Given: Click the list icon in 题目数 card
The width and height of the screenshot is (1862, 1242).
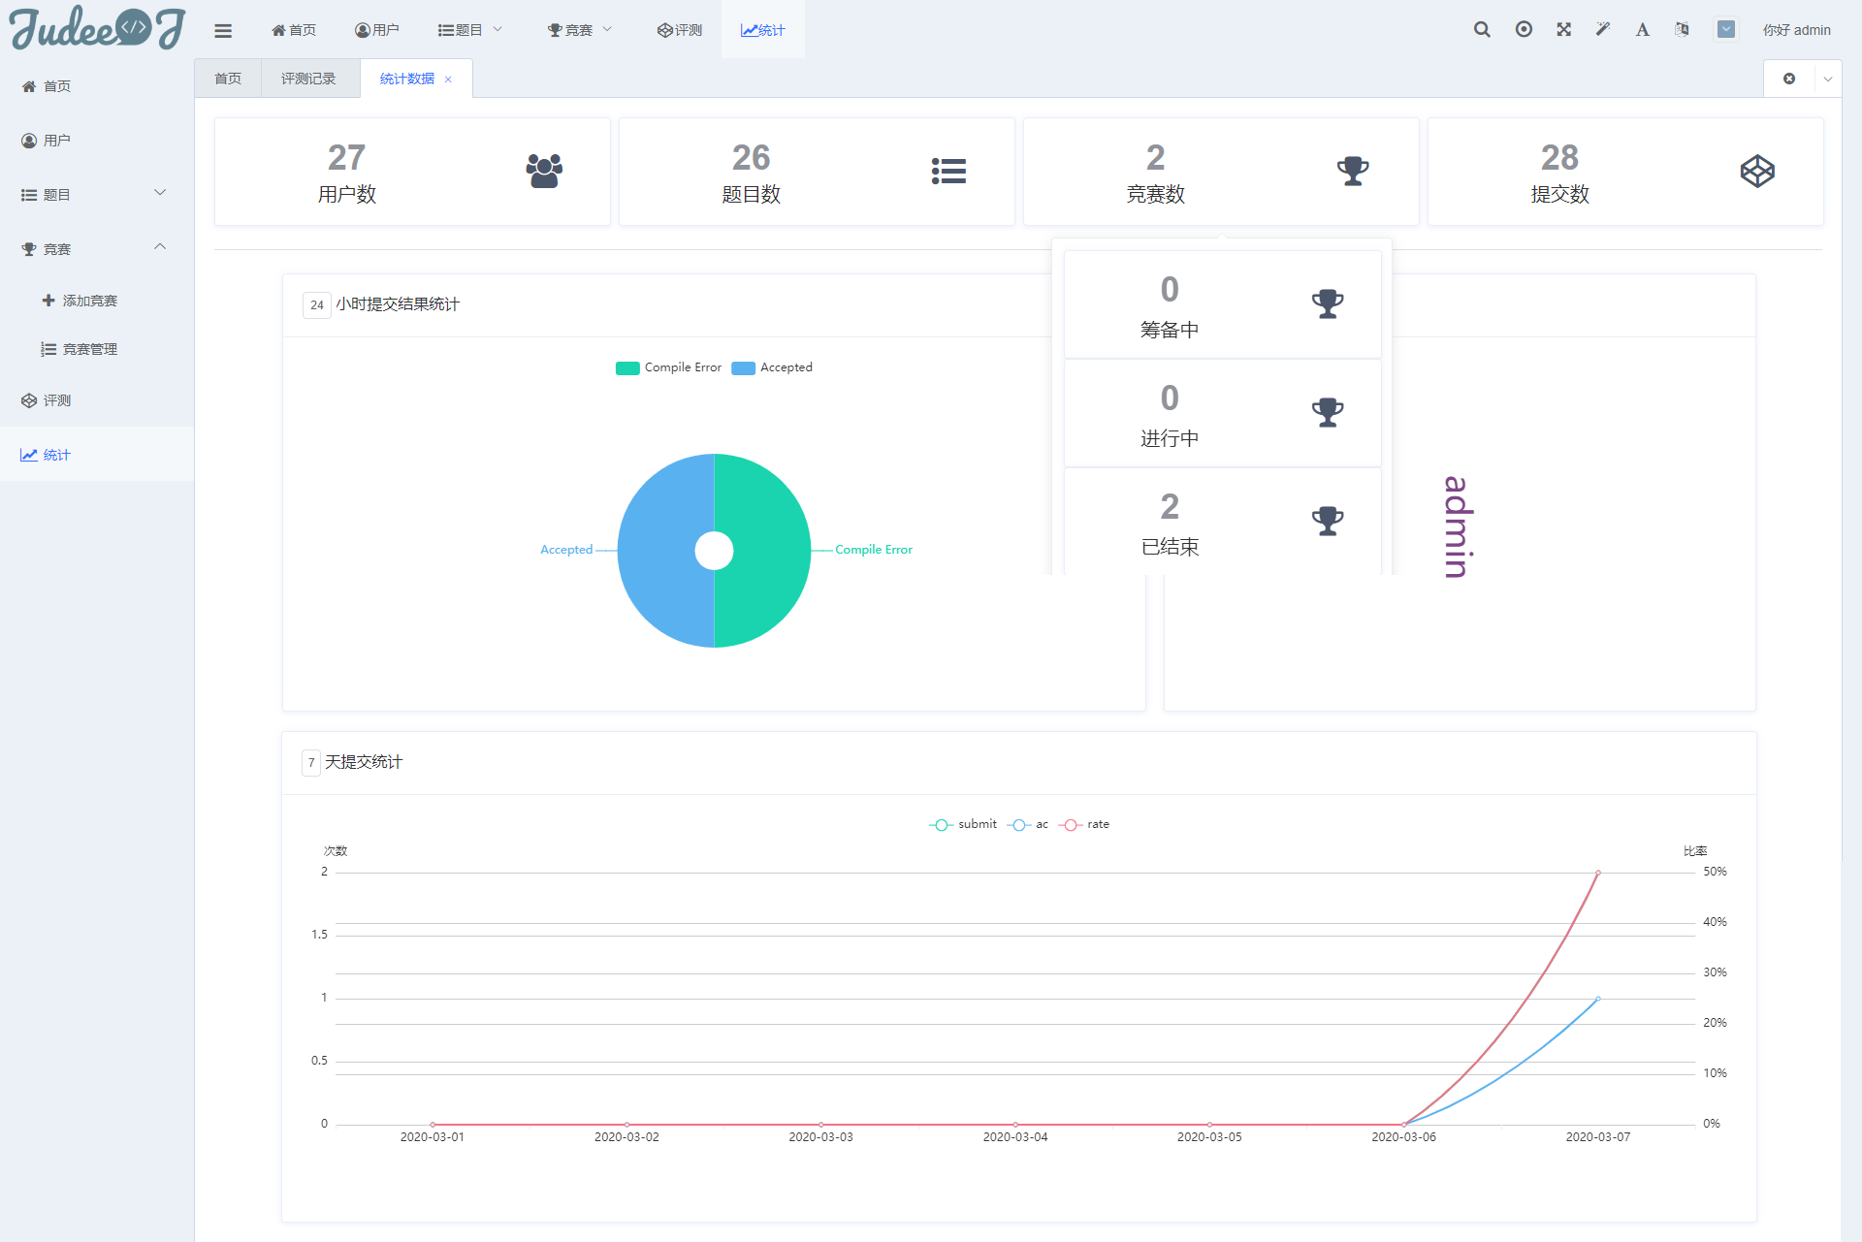Looking at the screenshot, I should pos(948,171).
